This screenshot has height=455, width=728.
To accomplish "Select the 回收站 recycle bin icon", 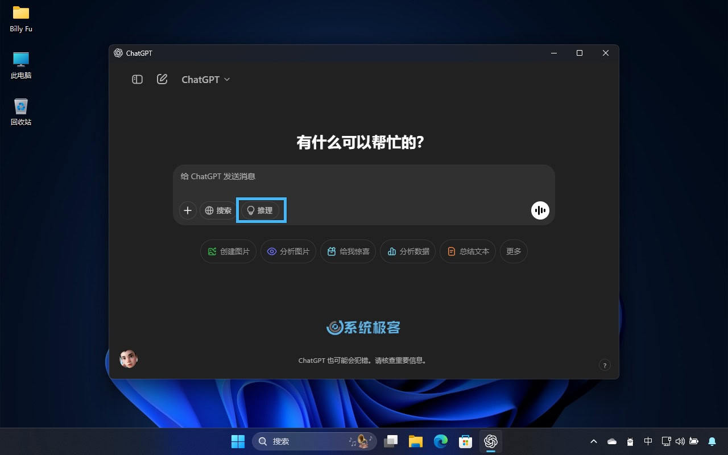I will (21, 112).
